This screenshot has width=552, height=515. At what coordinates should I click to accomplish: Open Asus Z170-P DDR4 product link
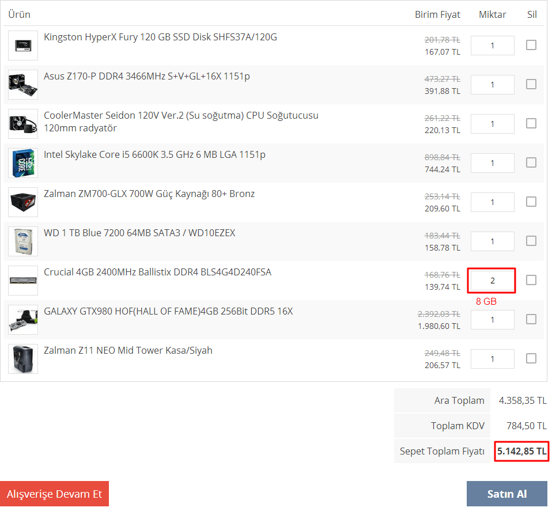[x=147, y=77]
